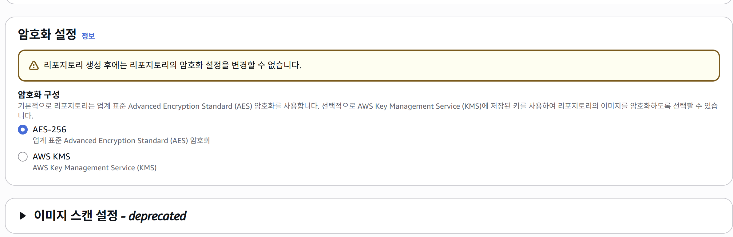The height and width of the screenshot is (237, 733).
Task: Open the 정보 link beside 암호화 설정
Action: click(x=88, y=36)
